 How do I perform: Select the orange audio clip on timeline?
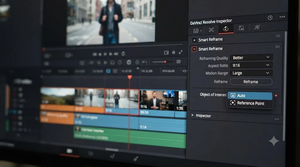pyautogui.click(x=57, y=118)
